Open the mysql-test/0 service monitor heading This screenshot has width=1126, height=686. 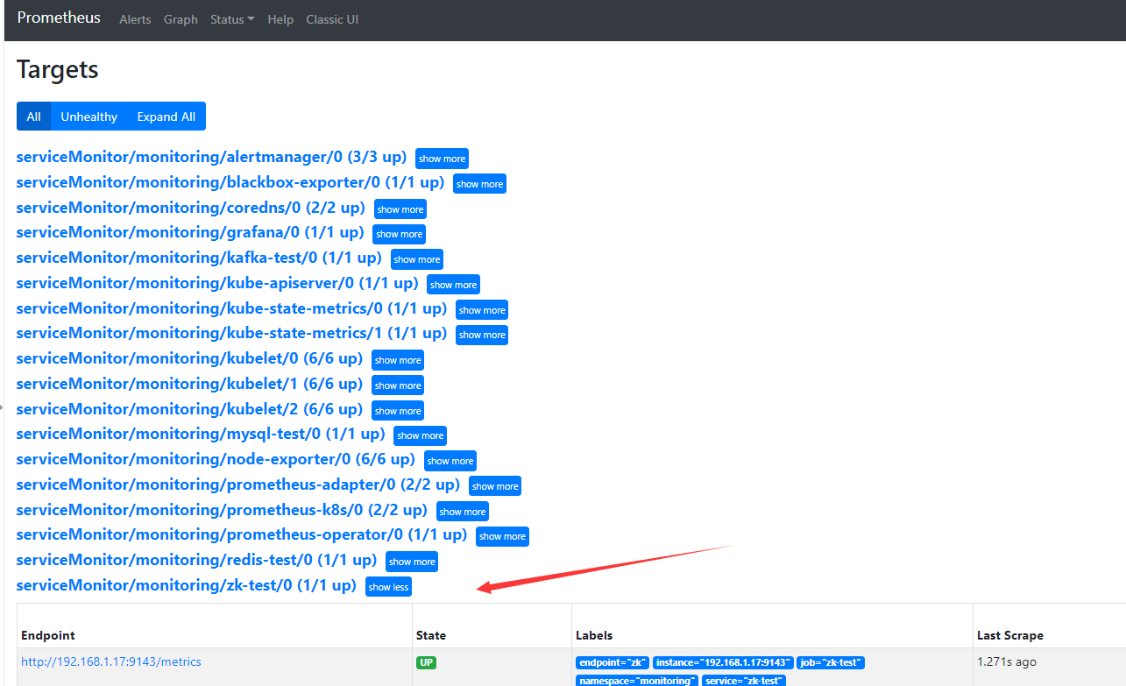pos(201,434)
